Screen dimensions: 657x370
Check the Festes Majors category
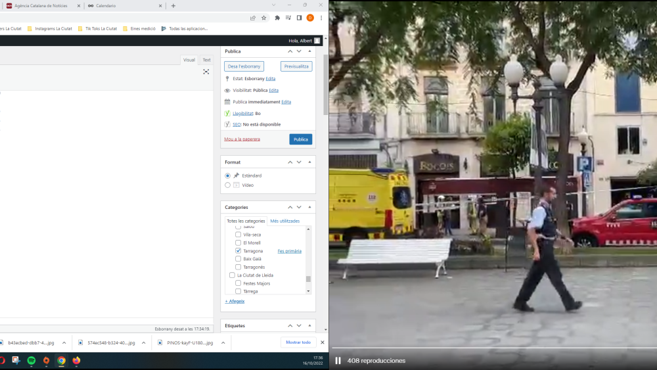point(238,283)
